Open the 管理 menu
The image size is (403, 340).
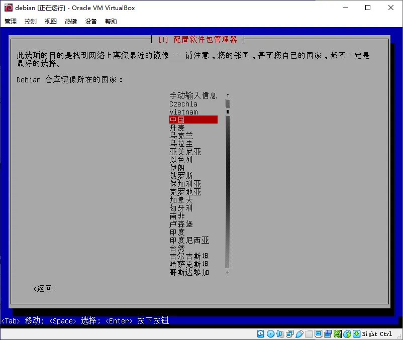point(11,21)
